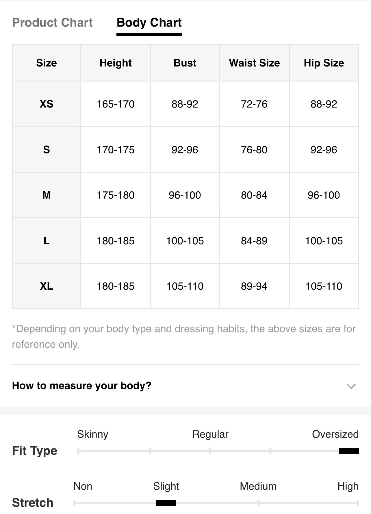
Task: Select the XS size row header
Action: click(x=47, y=104)
